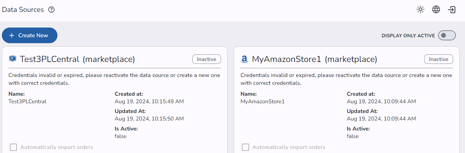Viewport: 465px width, 153px height.
Task: Click the DISPLAY ONLY ACTIVE label
Action: click(x=408, y=36)
